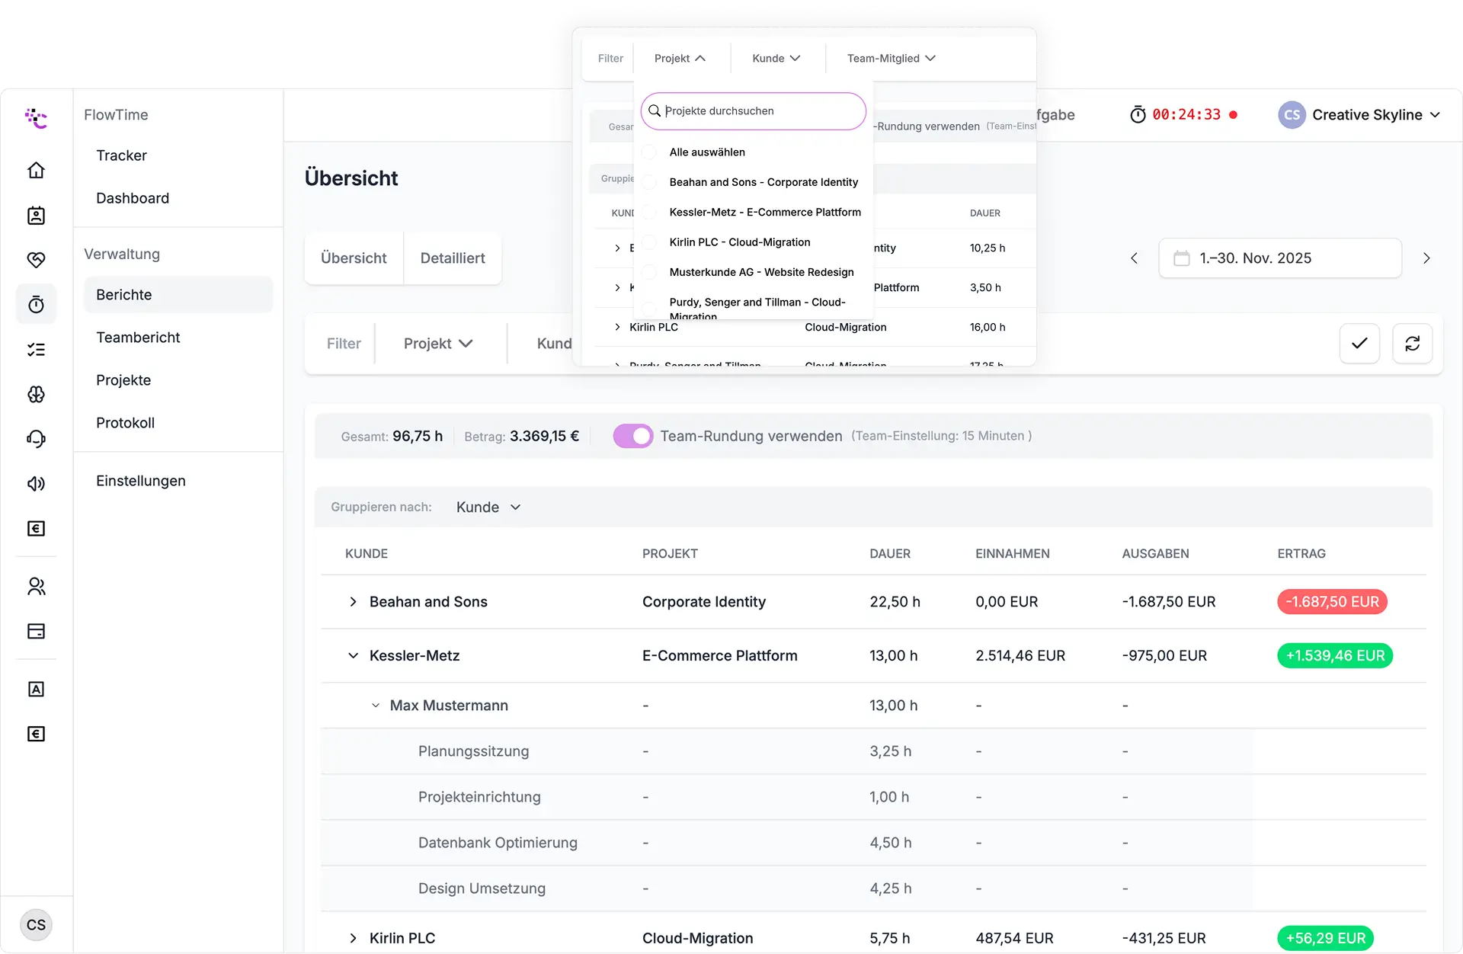Open the stopwatch time tracking icon
Viewport: 1463px width, 954px height.
coord(36,305)
